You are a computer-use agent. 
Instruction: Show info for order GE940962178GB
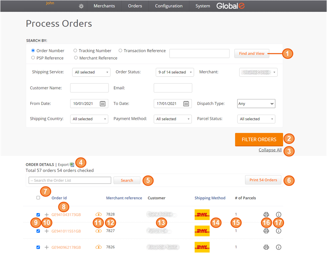278,247
